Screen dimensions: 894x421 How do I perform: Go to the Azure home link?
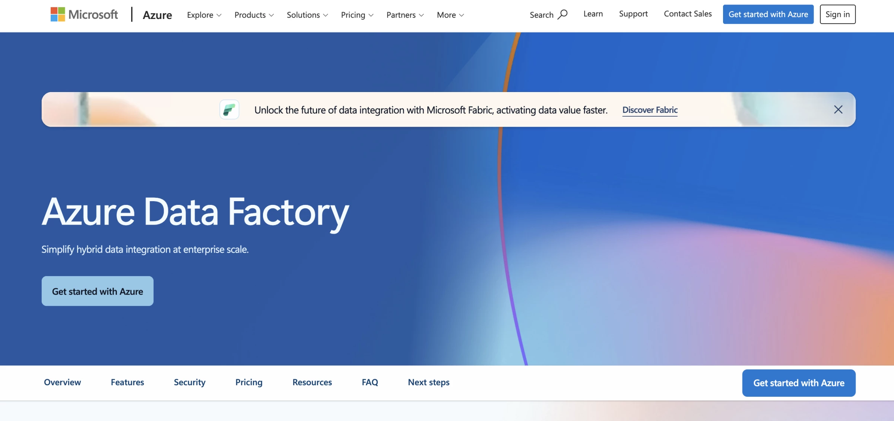(157, 15)
